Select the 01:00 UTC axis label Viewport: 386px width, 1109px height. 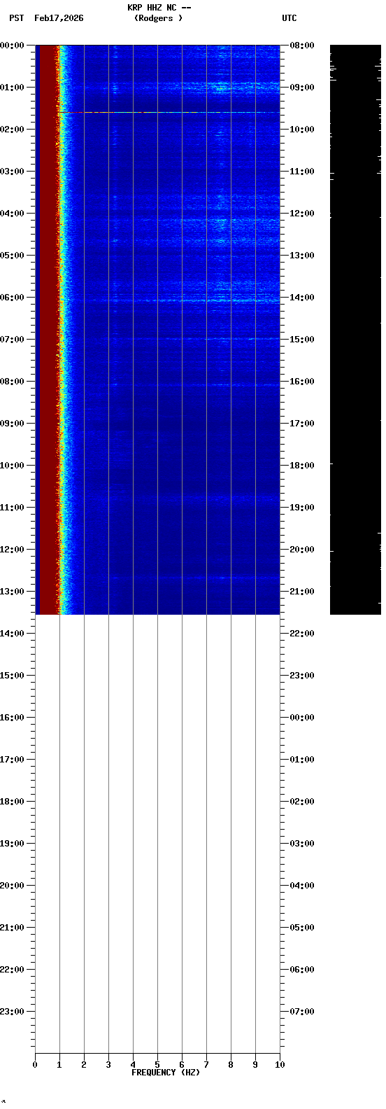click(x=302, y=760)
